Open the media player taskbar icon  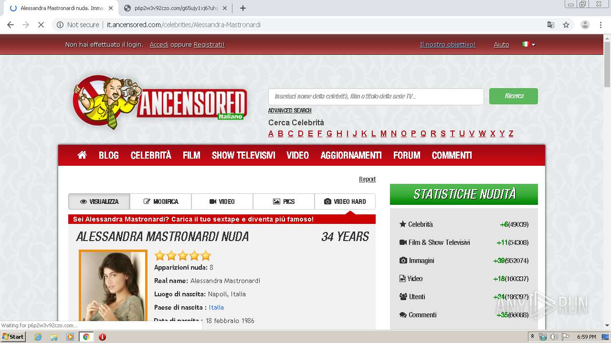point(70,337)
